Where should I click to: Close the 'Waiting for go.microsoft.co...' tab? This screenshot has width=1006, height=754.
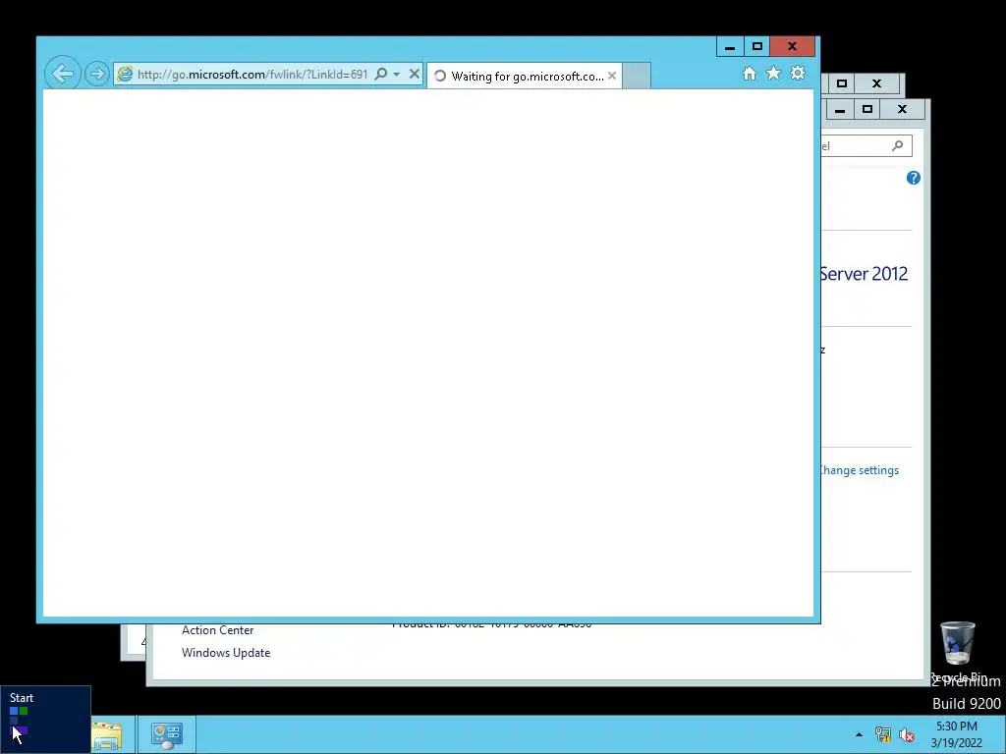pos(612,76)
